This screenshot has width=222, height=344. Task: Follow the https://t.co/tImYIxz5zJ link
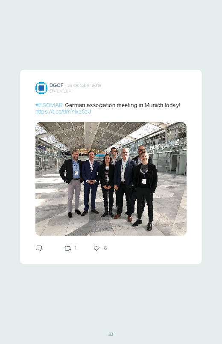[63, 112]
